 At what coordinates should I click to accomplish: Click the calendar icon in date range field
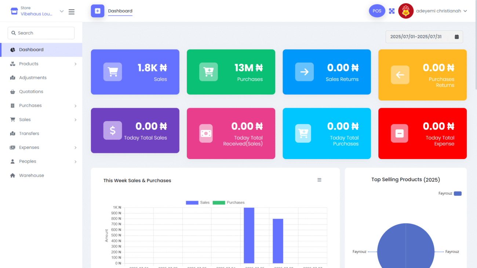coord(457,37)
